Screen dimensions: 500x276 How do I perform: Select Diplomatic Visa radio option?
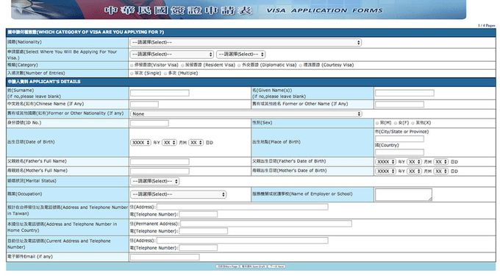[x=239, y=65]
